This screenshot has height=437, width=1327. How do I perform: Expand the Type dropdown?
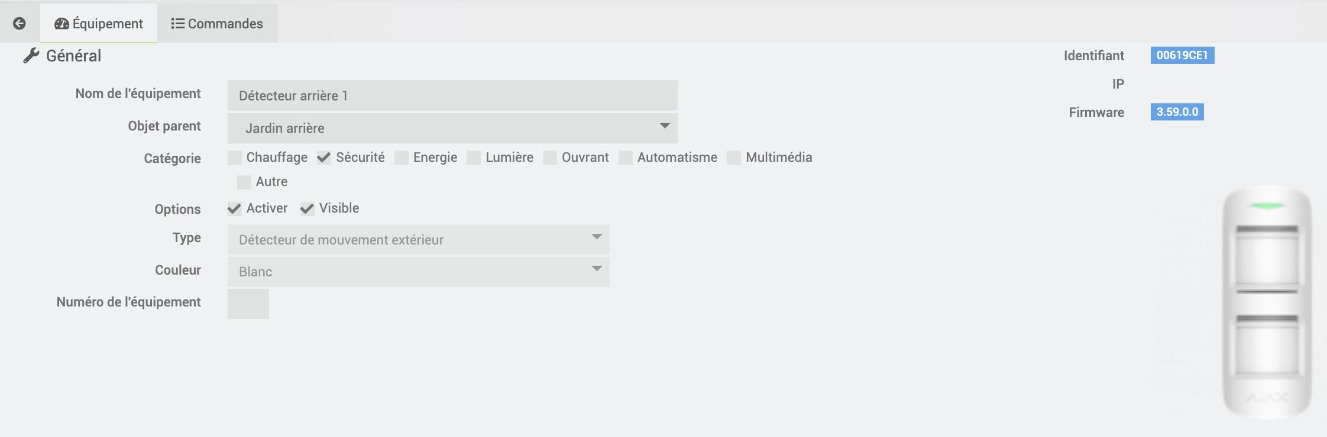[418, 240]
